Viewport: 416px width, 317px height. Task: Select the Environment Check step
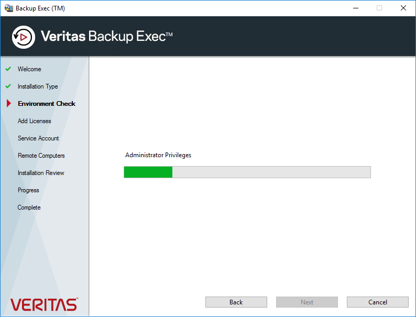[47, 103]
